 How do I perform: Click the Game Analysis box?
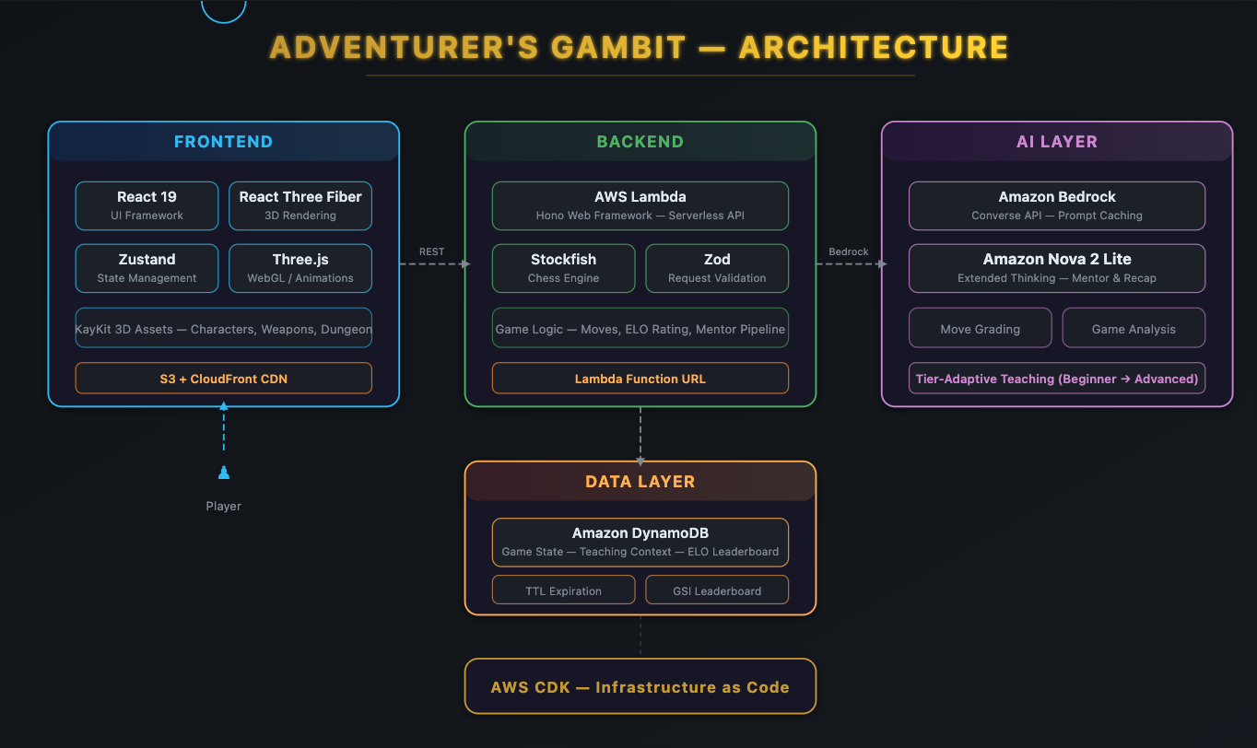click(x=1134, y=328)
